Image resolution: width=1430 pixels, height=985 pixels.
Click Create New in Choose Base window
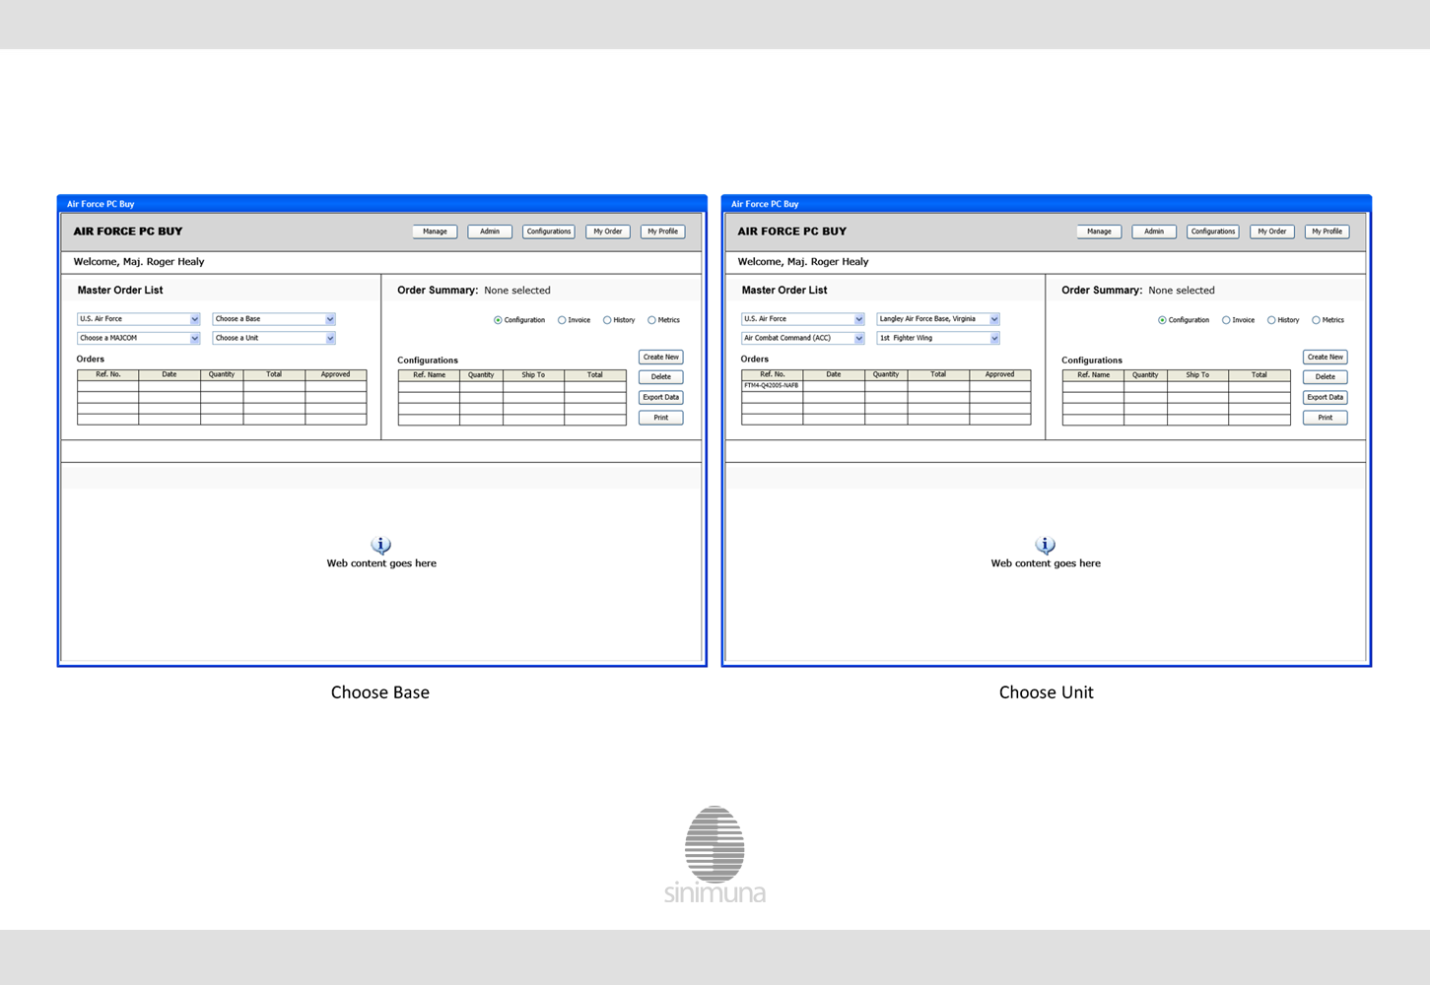click(x=661, y=357)
